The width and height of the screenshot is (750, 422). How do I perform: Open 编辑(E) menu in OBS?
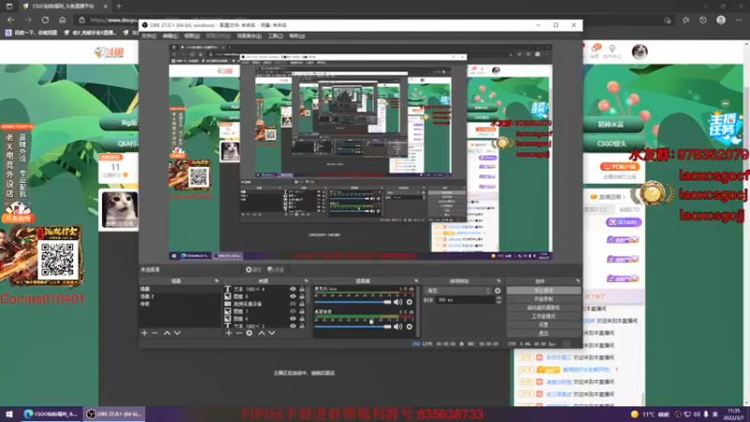(x=170, y=36)
